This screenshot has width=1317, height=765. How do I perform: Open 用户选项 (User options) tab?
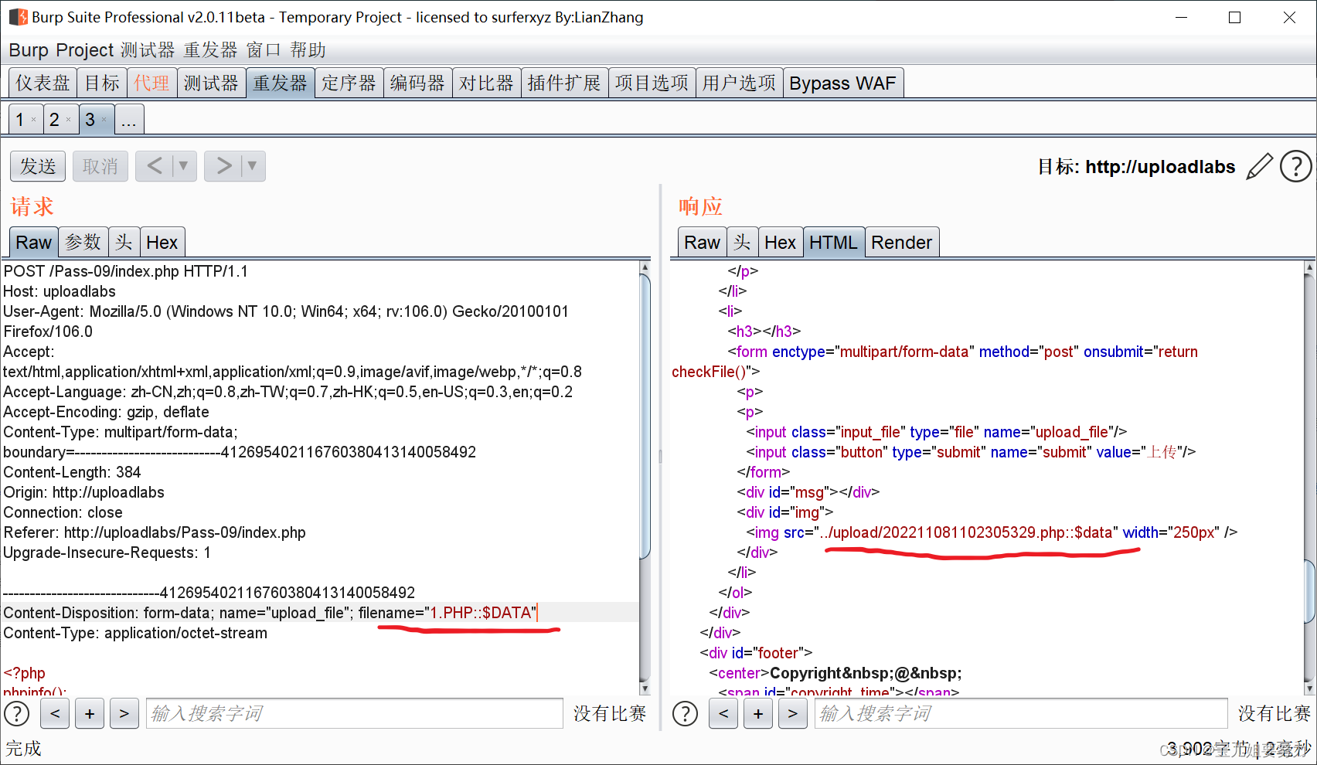pos(740,83)
